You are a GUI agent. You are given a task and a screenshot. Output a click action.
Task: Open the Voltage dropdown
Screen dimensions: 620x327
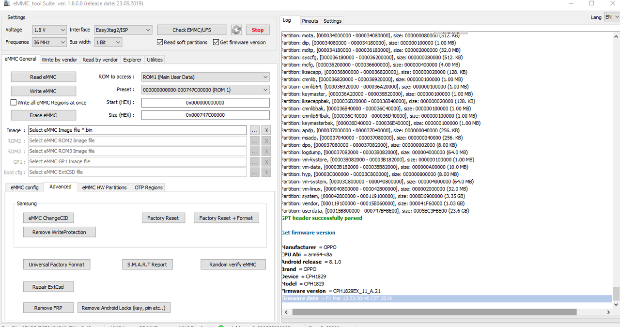coord(49,30)
